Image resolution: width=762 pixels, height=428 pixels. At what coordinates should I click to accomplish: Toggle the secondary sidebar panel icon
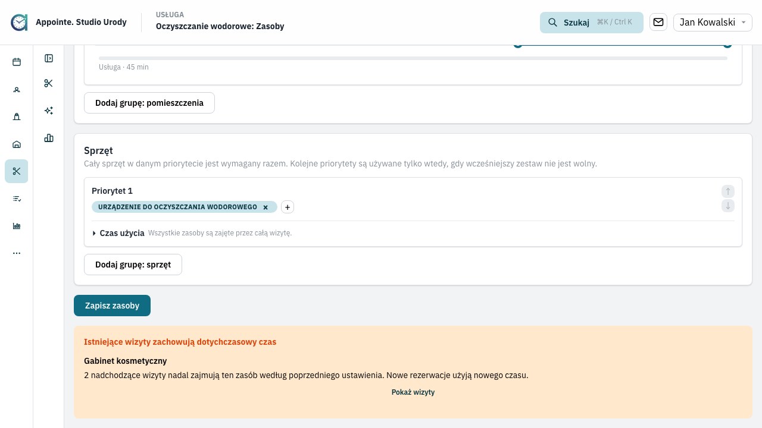pyautogui.click(x=49, y=58)
